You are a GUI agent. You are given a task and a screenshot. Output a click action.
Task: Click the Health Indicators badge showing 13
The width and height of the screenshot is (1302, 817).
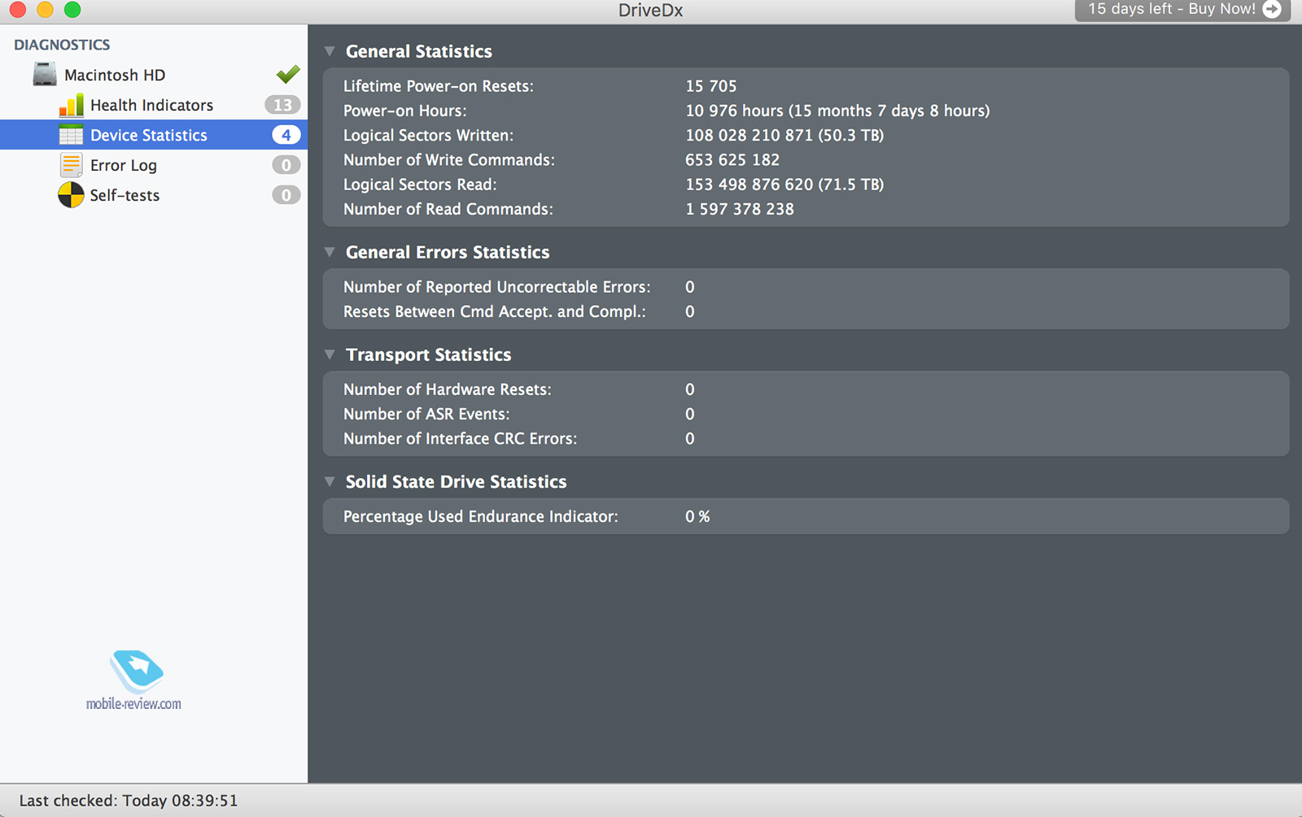(282, 105)
